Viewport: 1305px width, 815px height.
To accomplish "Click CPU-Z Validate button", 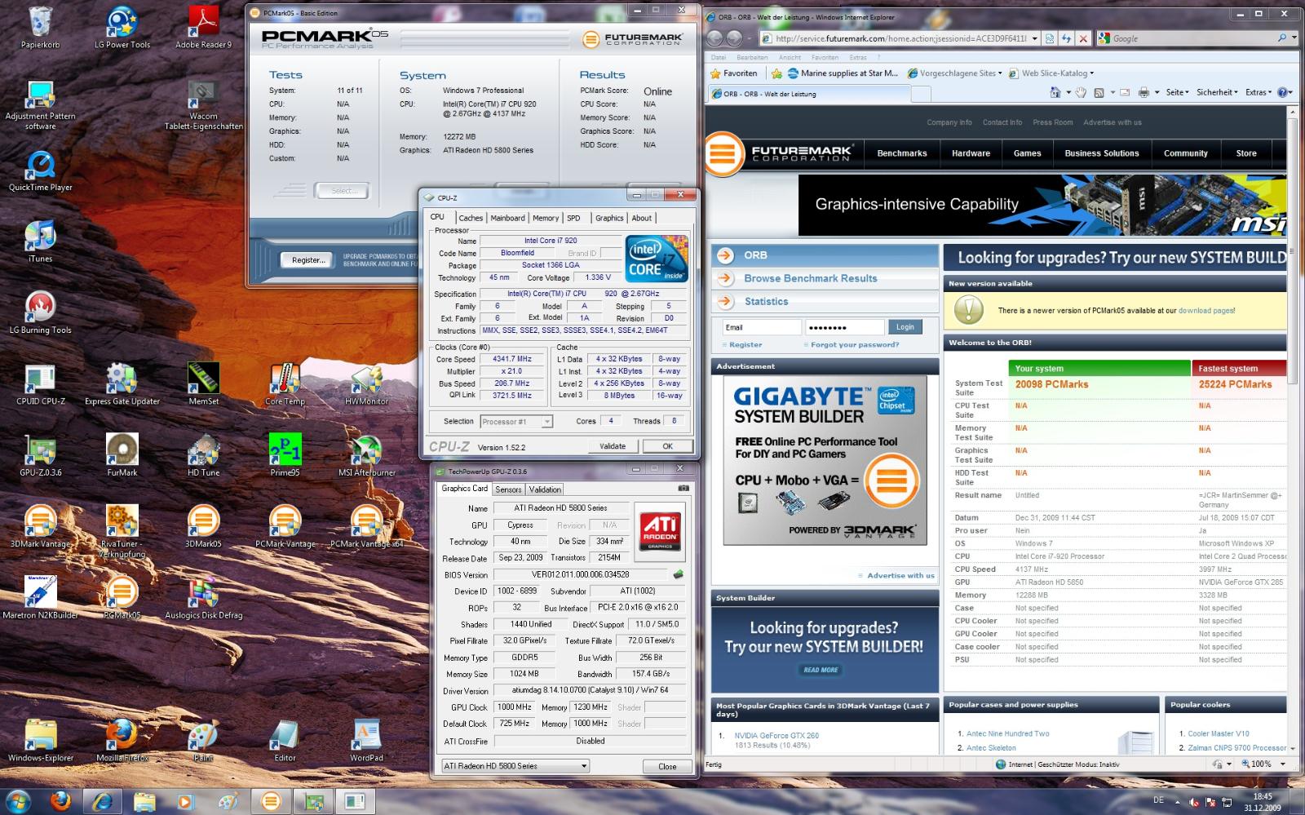I will point(613,446).
